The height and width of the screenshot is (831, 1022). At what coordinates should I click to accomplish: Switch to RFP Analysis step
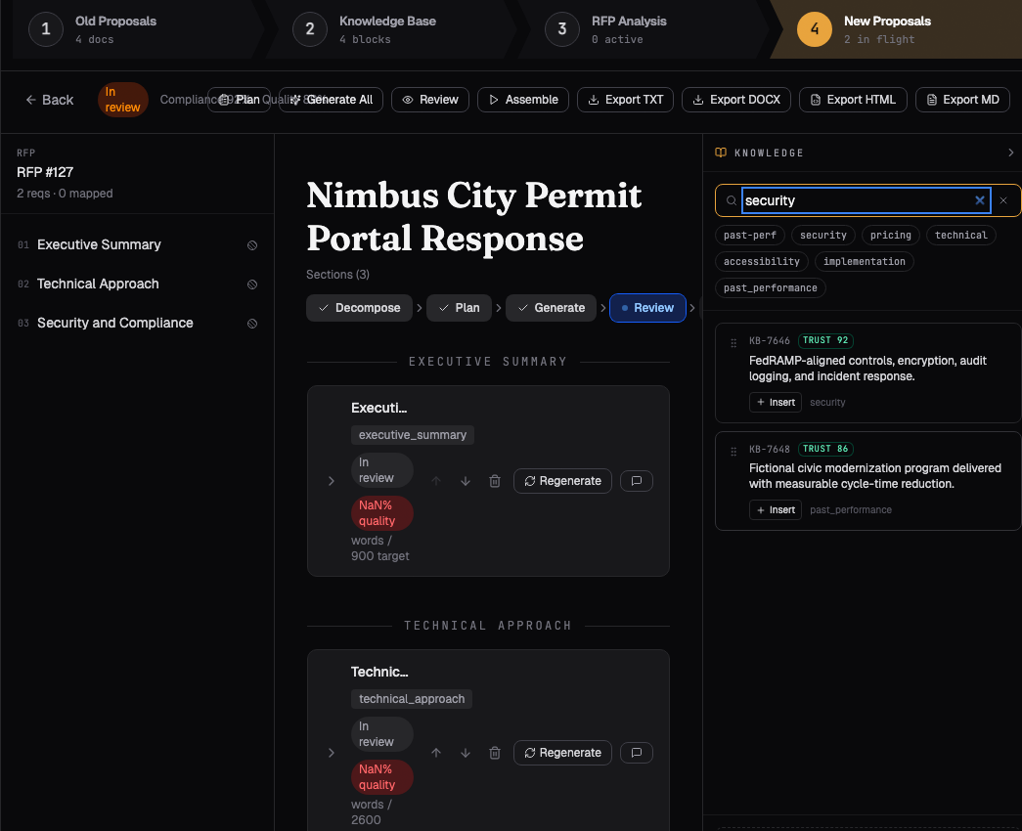coord(644,29)
